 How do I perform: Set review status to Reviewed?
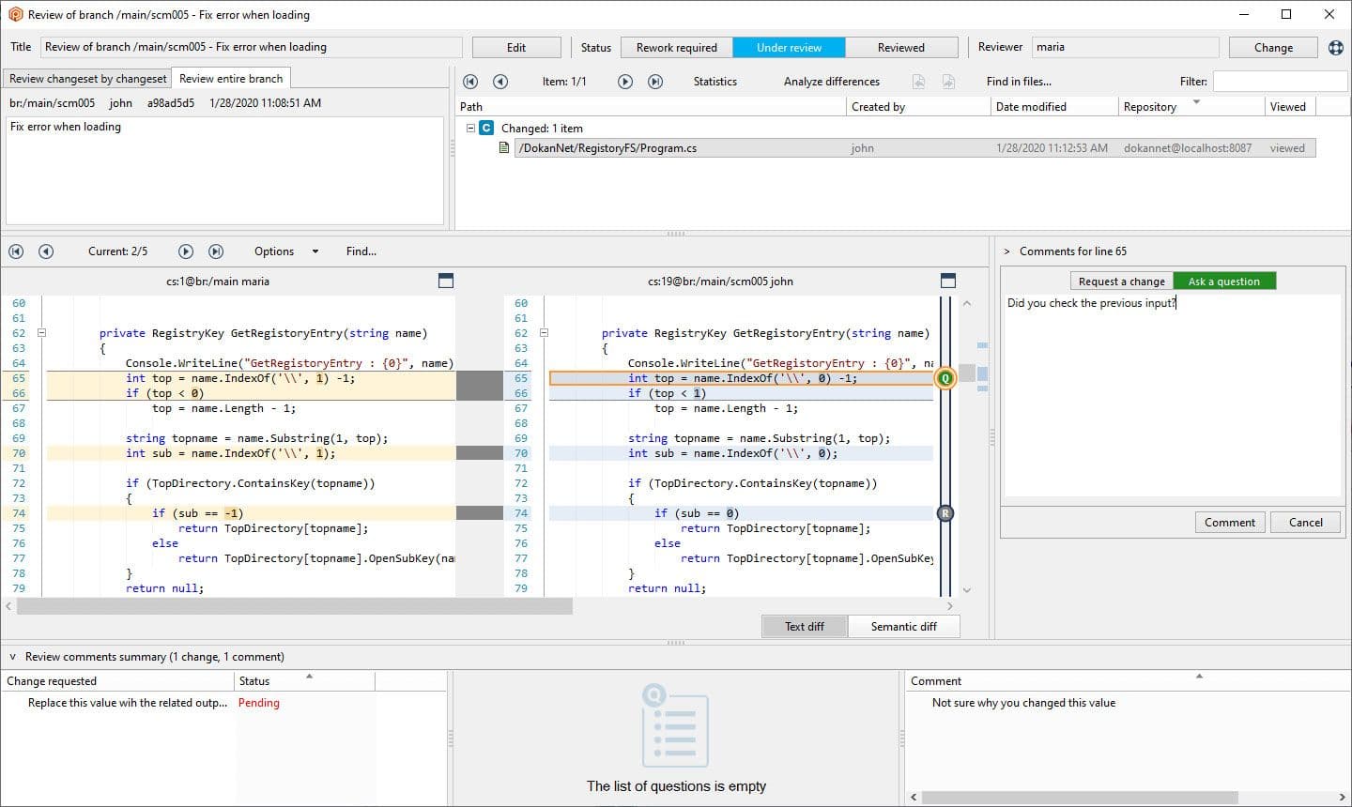[901, 47]
